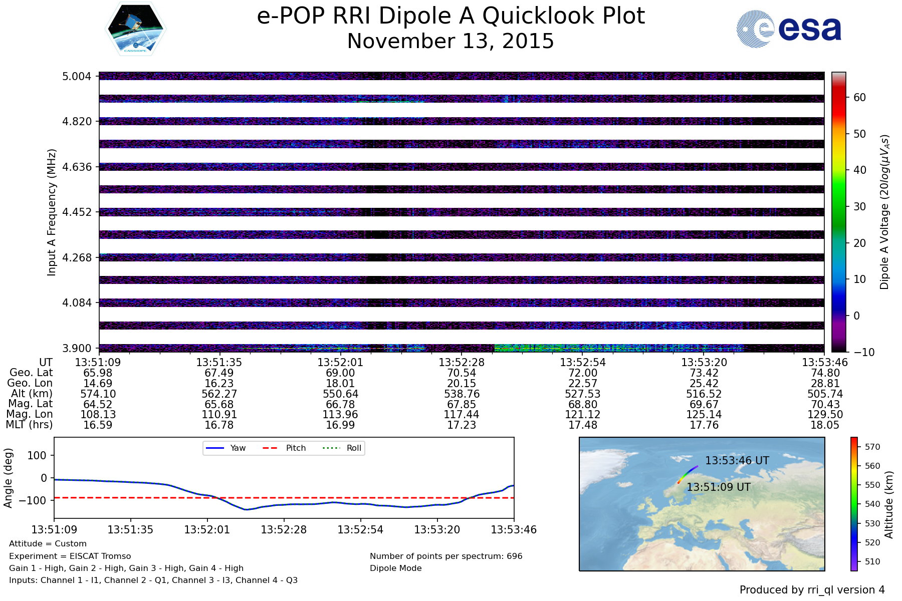Click the 5.004 frequency tick label

point(77,77)
